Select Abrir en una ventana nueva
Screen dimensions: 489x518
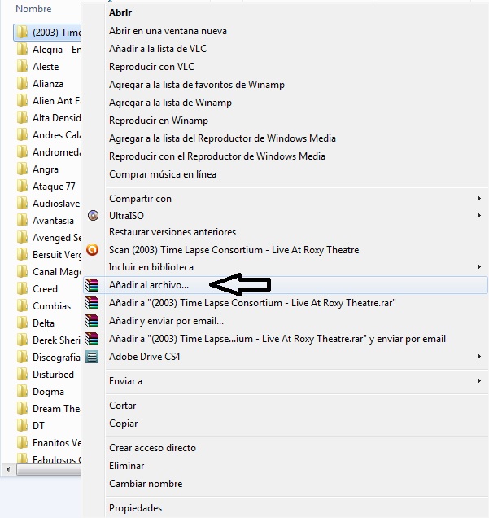tap(168, 31)
